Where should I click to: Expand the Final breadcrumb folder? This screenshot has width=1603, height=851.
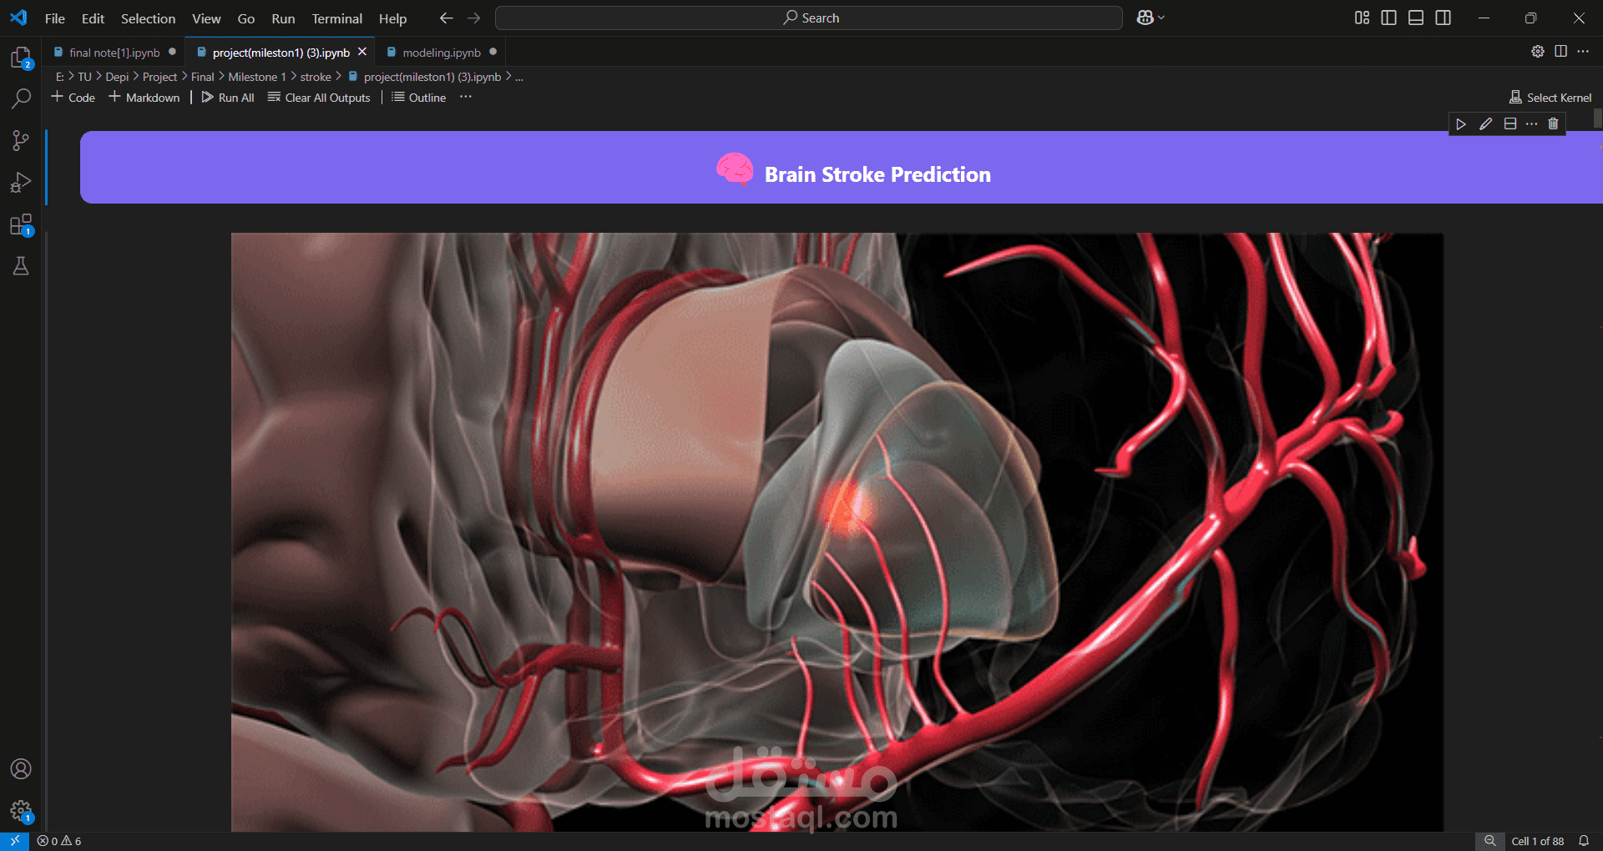202,77
